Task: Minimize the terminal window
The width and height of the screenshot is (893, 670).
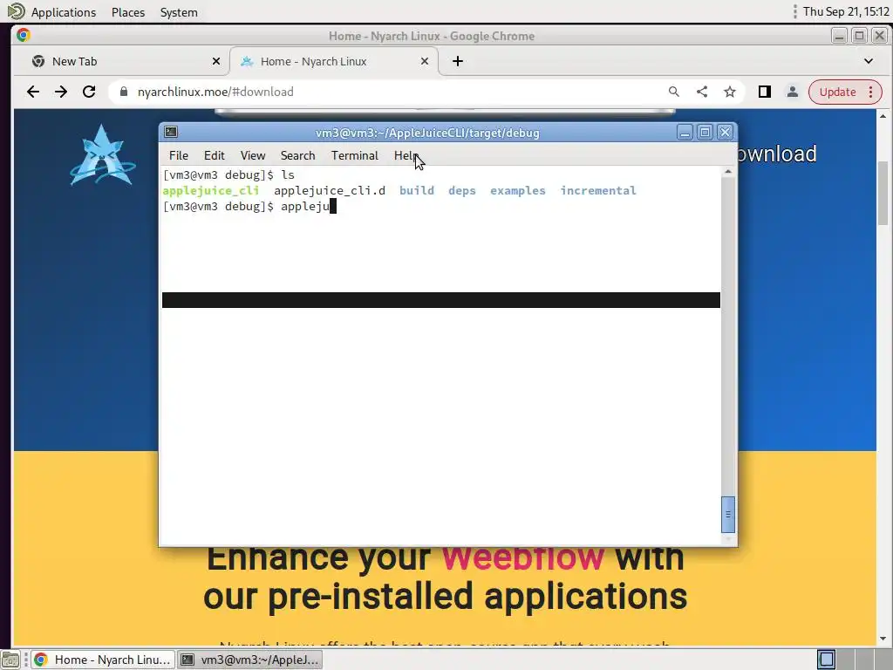Action: coord(685,133)
